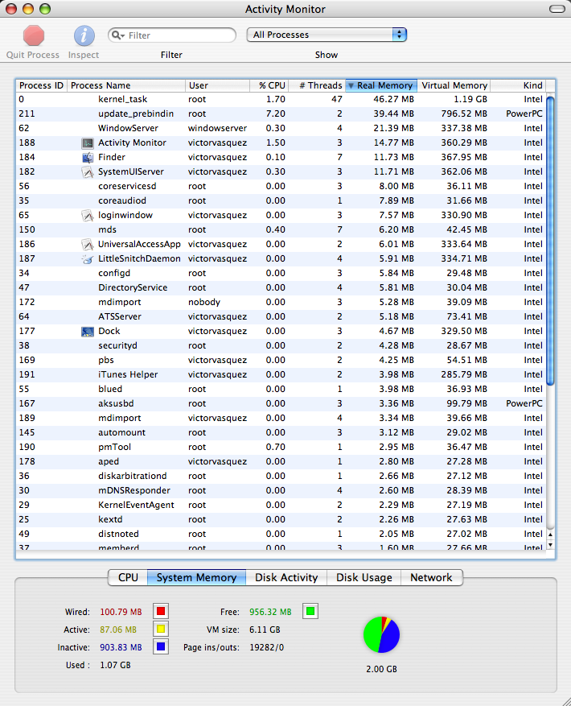Open the Network tab
The width and height of the screenshot is (571, 706).
pyautogui.click(x=431, y=578)
